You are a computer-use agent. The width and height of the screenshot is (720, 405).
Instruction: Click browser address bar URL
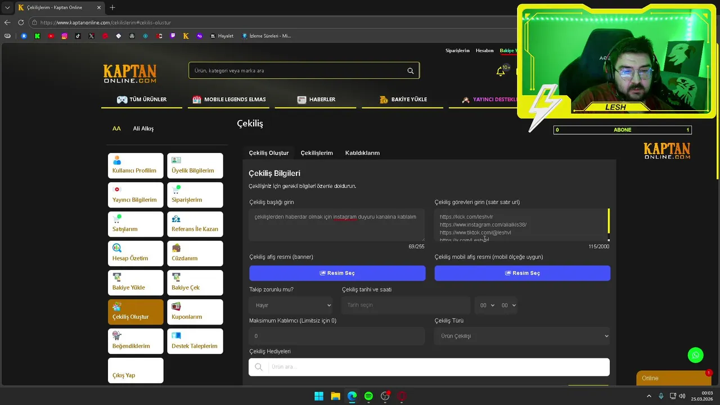point(106,22)
